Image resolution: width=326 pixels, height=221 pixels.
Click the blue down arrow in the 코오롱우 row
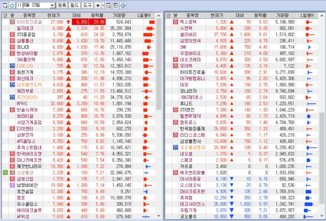click(x=232, y=217)
